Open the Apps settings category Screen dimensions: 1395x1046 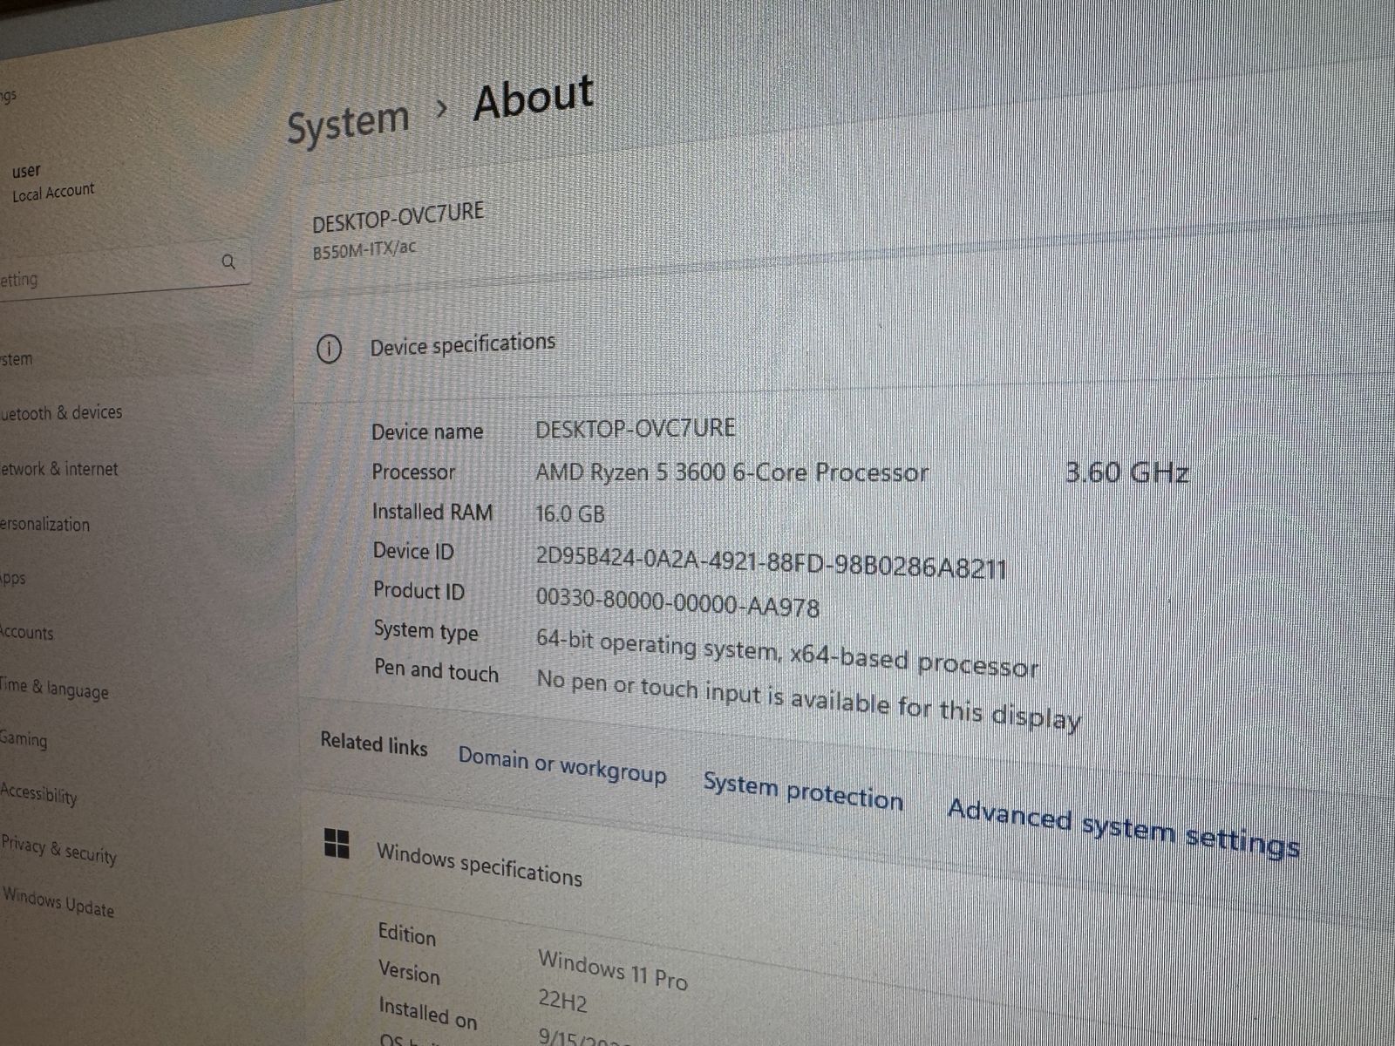coord(13,578)
